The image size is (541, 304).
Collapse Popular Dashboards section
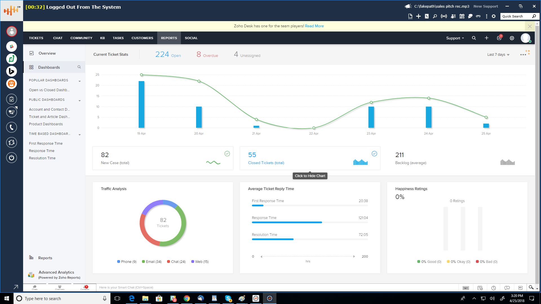click(79, 81)
